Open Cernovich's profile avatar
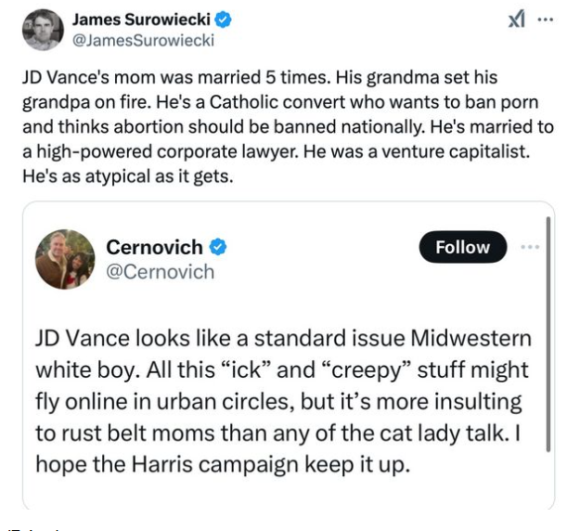567x531 pixels. click(65, 259)
